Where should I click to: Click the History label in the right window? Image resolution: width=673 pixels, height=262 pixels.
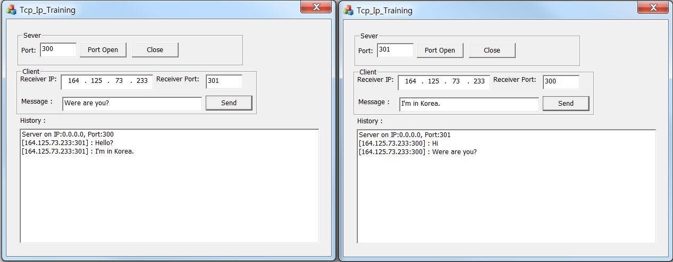click(370, 121)
